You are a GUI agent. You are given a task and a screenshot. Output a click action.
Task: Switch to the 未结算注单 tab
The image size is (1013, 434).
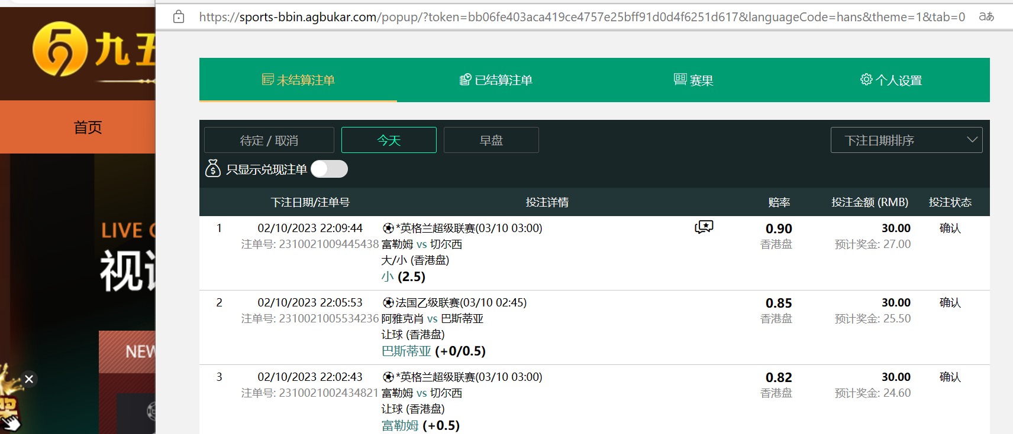(x=298, y=80)
